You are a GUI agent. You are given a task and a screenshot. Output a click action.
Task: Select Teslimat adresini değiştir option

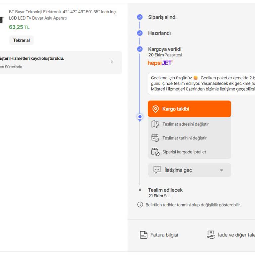coord(185,124)
